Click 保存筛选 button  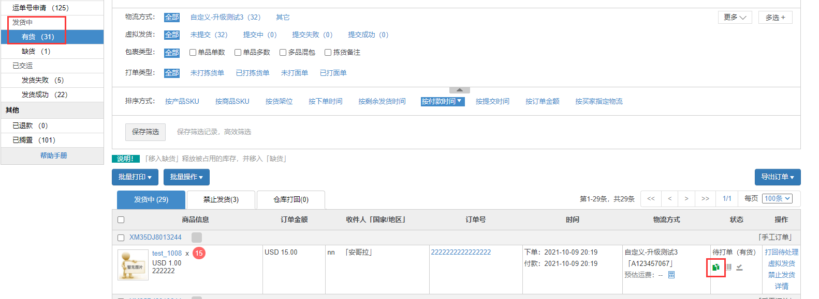tap(145, 132)
